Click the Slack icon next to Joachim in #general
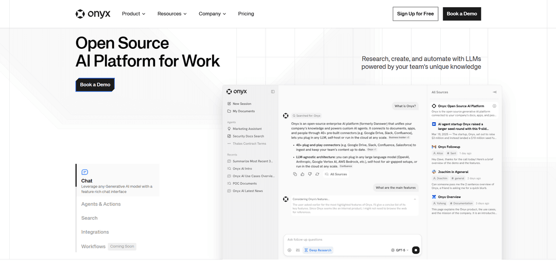This screenshot has height=267, width=556. pyautogui.click(x=433, y=171)
